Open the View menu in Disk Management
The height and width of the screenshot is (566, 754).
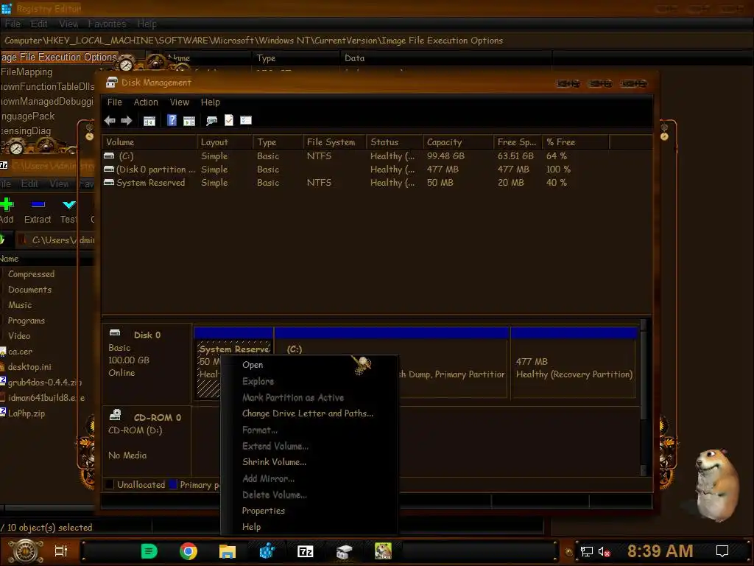pos(180,102)
